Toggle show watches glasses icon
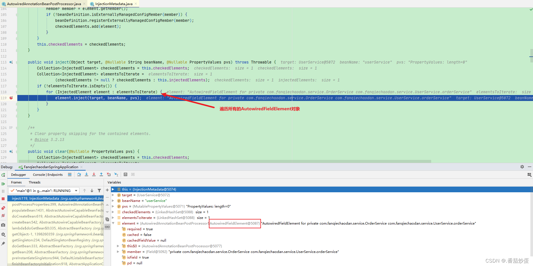Image resolution: width=533 pixels, height=266 pixels. (107, 227)
